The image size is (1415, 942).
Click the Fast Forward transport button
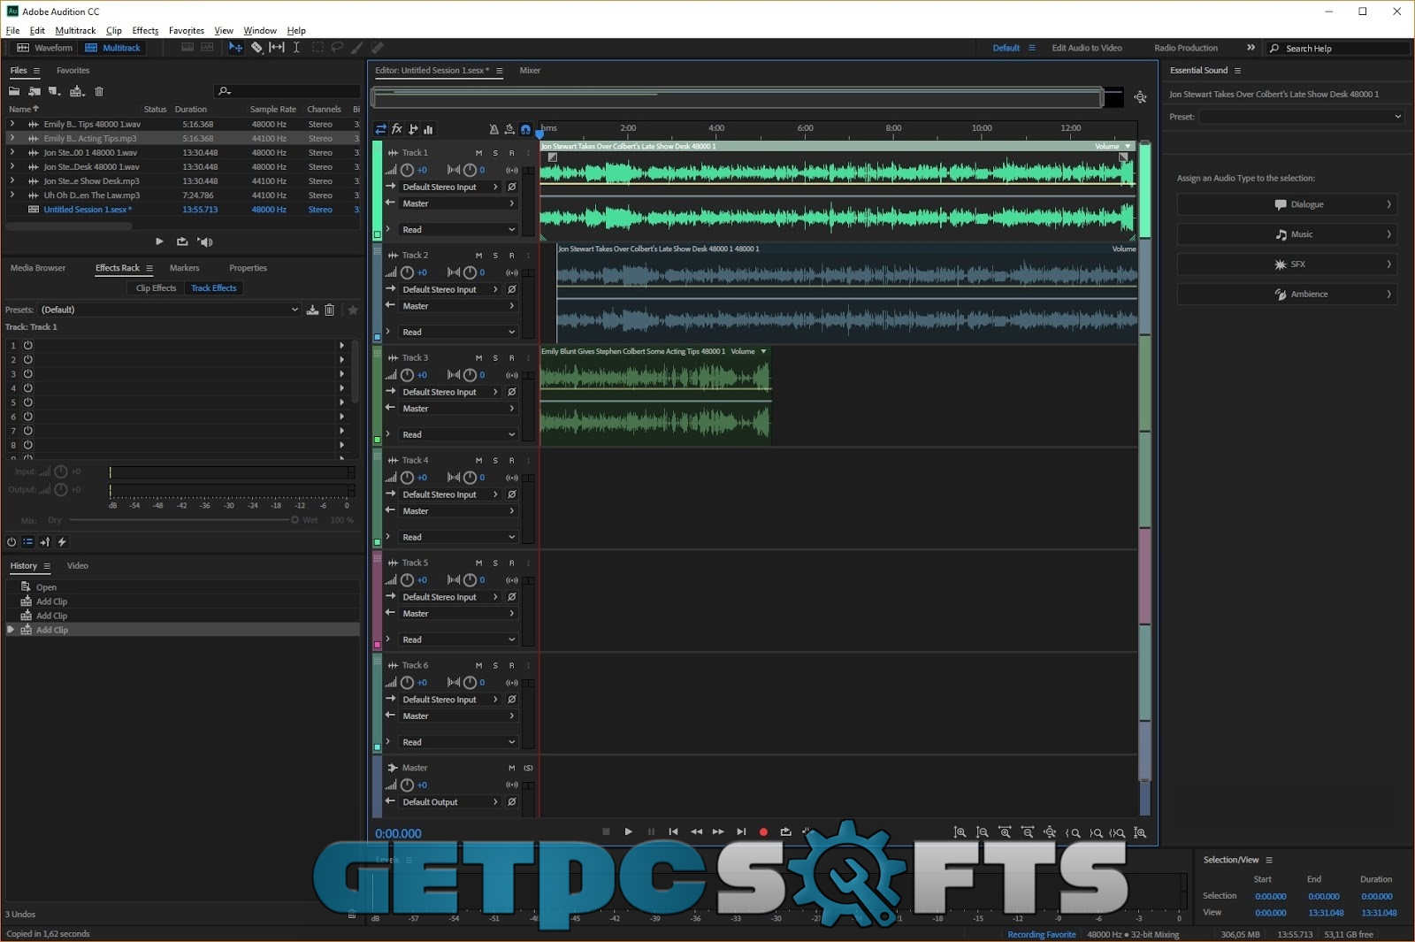coord(718,831)
